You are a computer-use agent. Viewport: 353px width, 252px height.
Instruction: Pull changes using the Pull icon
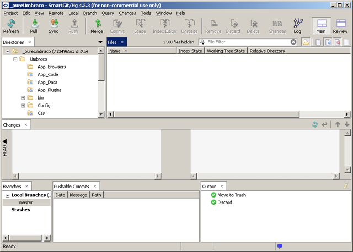point(34,23)
